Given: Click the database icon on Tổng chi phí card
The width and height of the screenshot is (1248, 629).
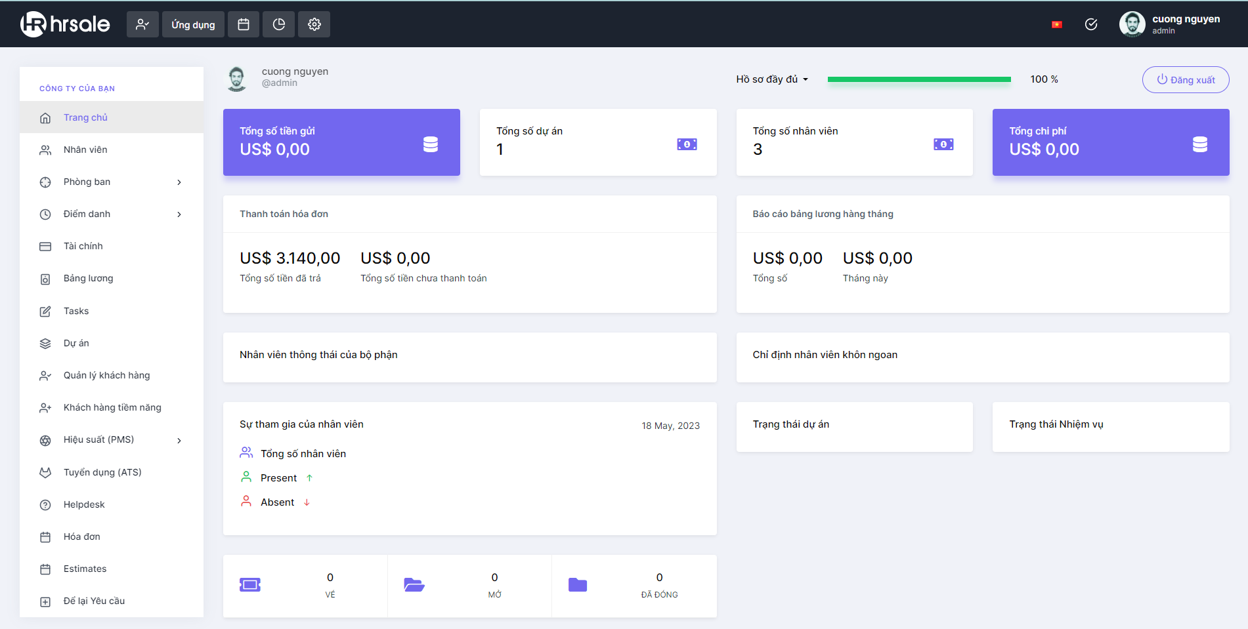Looking at the screenshot, I should click(x=1200, y=144).
